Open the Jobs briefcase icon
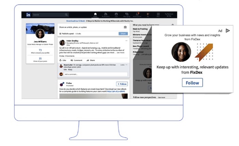The height and width of the screenshot is (146, 239). click(116, 14)
